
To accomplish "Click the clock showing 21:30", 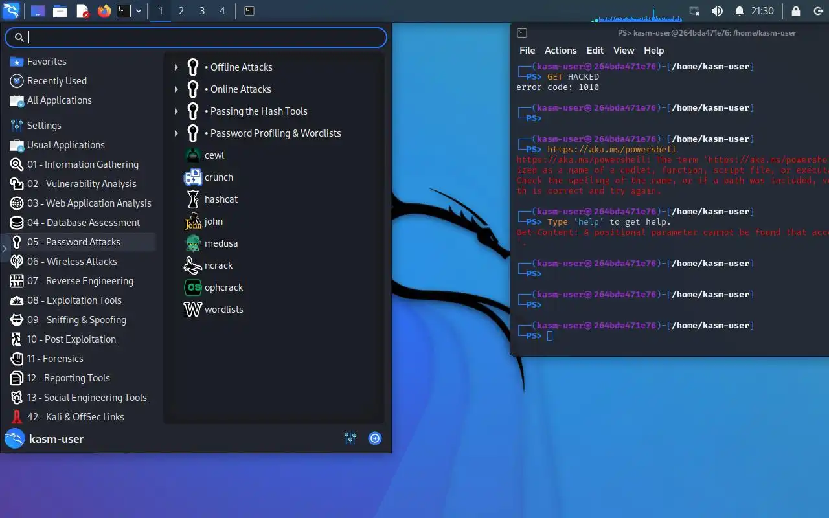I will 762,11.
